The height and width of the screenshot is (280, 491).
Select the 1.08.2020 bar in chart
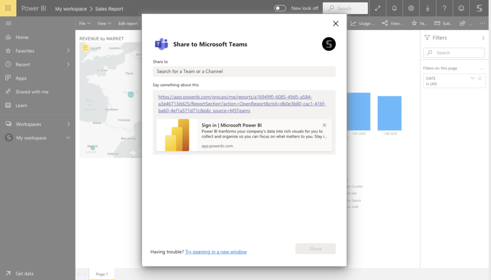point(389,113)
